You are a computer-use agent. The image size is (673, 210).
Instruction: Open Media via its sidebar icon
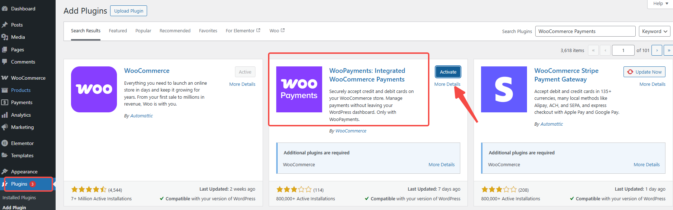[x=5, y=37]
